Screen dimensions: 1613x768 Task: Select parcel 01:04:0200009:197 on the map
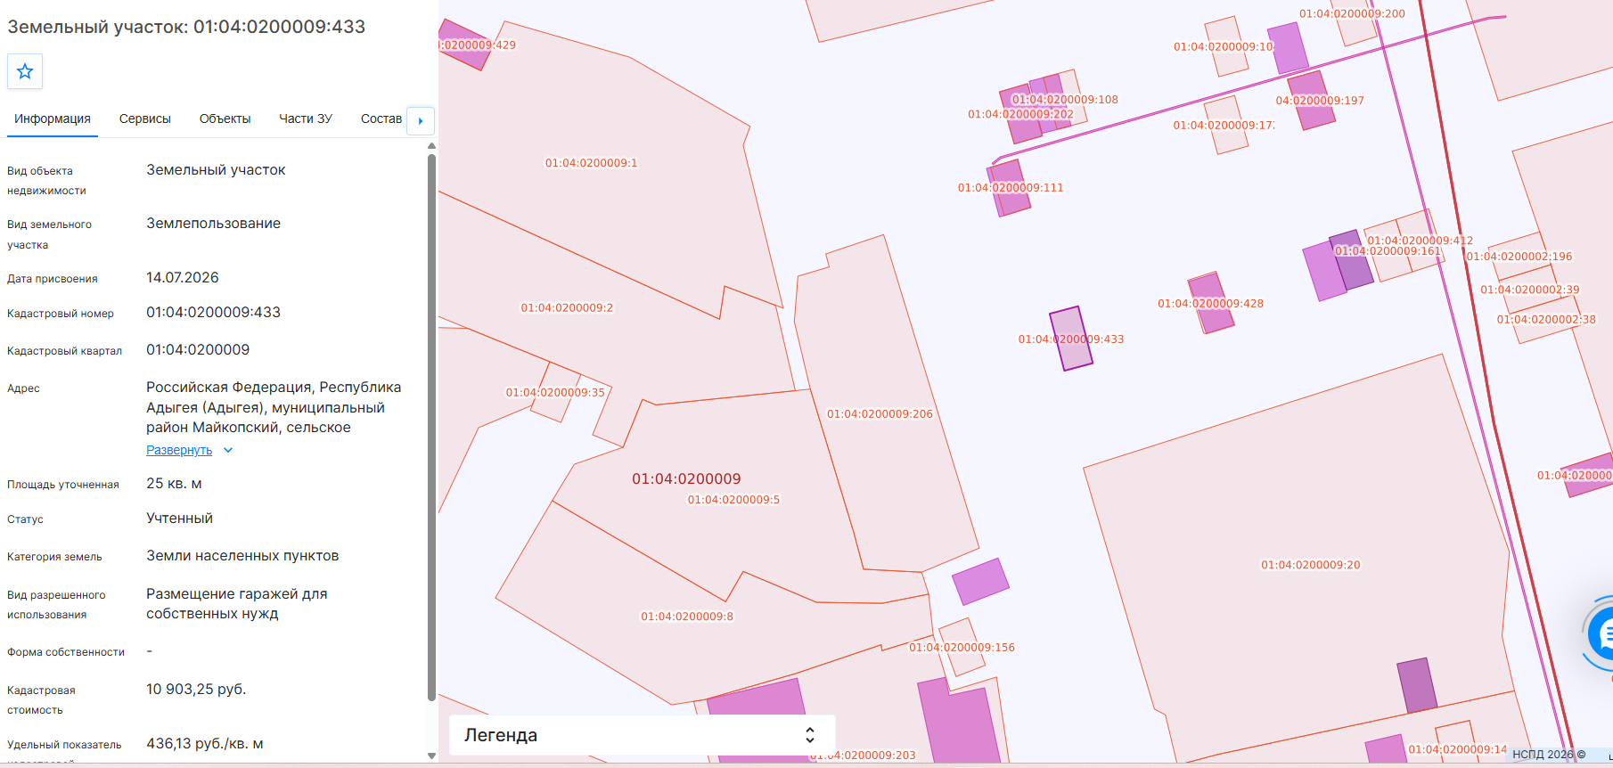[x=1313, y=100]
